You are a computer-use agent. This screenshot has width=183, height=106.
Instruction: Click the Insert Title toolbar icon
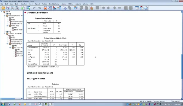tap(142, 8)
